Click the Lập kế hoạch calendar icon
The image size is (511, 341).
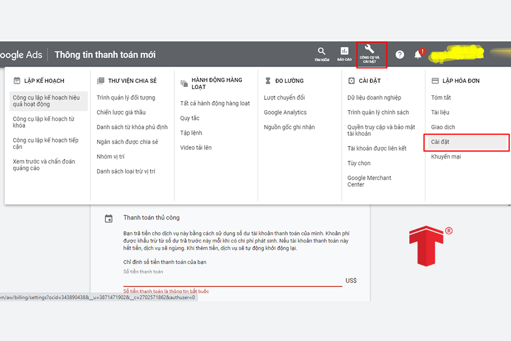[17, 81]
